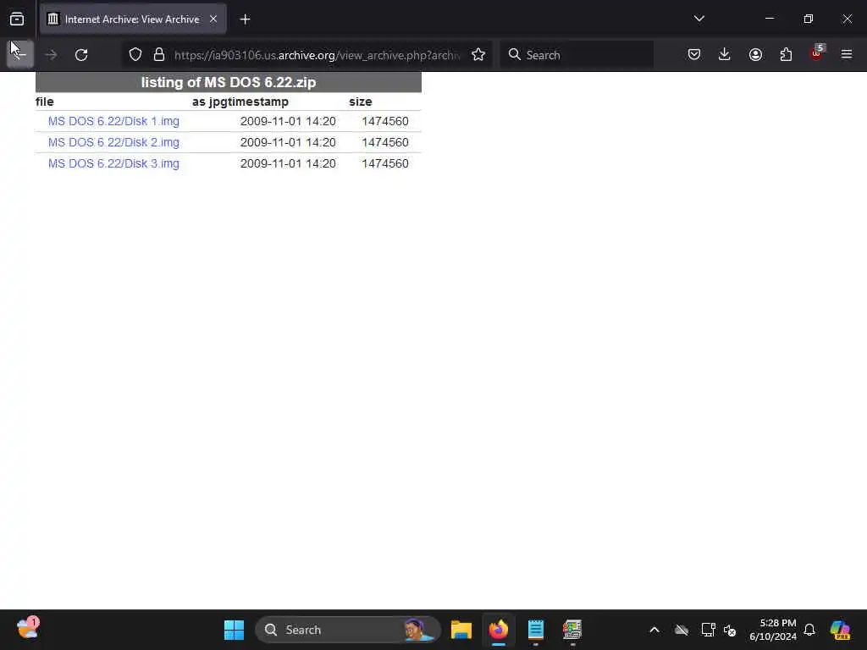The width and height of the screenshot is (867, 650).
Task: Open a new tab with plus button
Action: (245, 19)
